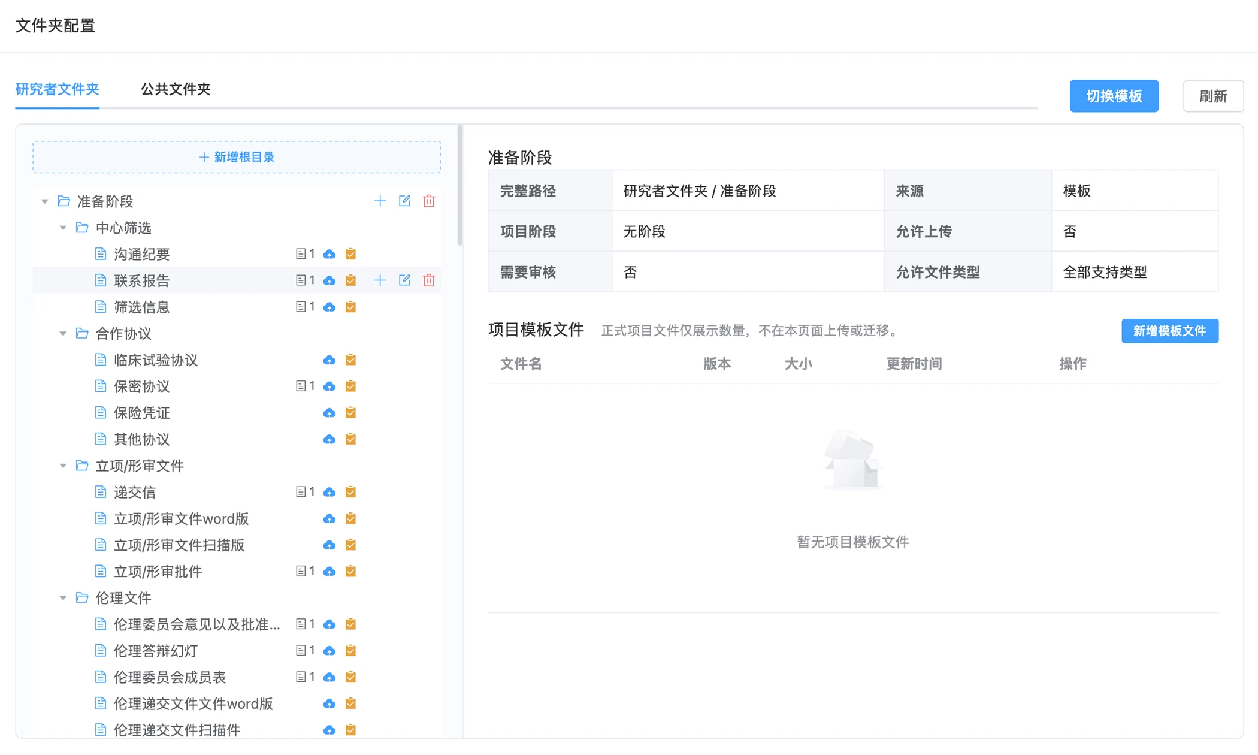Screen dimensions: 1258x755
Task: Click the cloud upload icon for 保险凭证
Action: coord(329,413)
